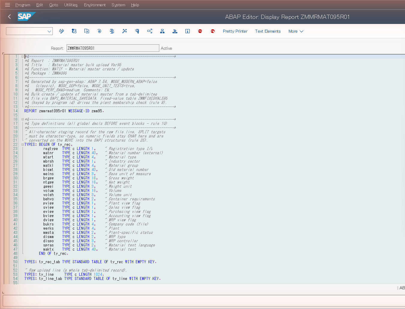Click the Pretty Printer button
Image resolution: width=405 pixels, height=309 pixels.
[x=235, y=31]
